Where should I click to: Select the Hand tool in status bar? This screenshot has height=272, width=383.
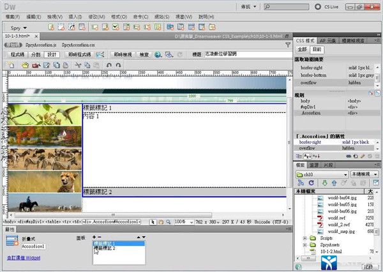pos(161,222)
